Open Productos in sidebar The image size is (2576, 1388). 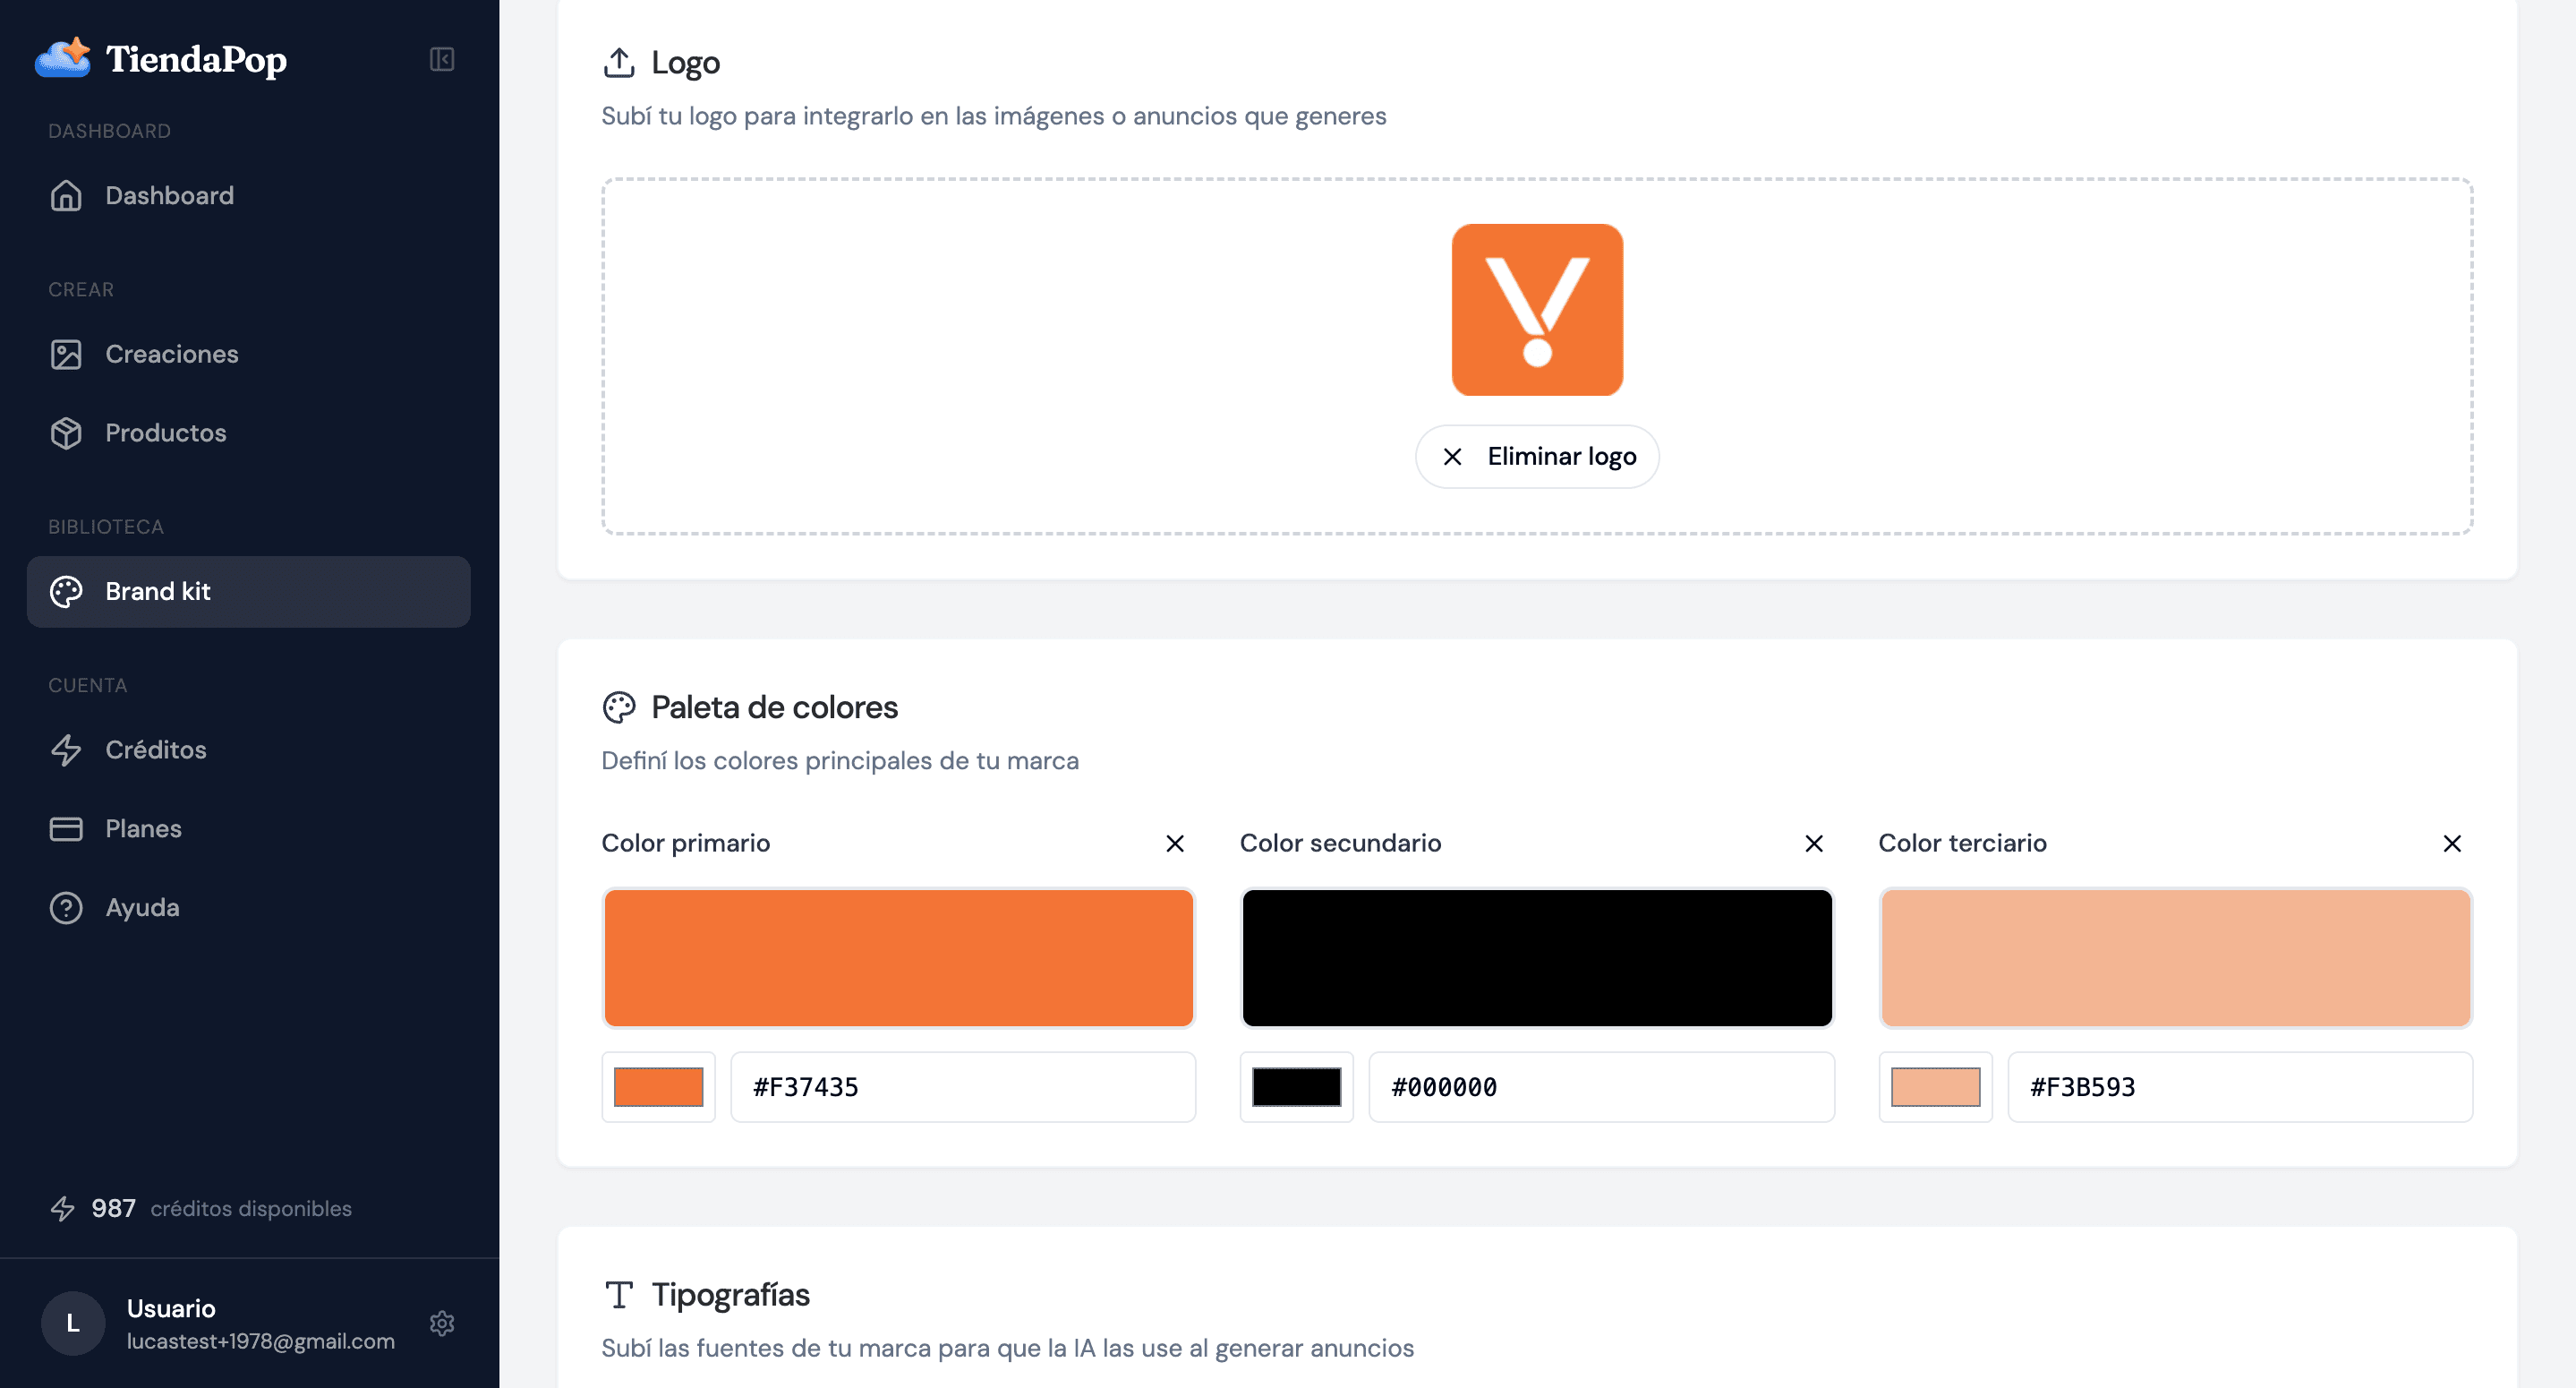165,433
